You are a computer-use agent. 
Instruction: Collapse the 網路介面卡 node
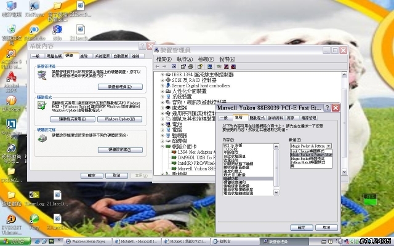(162, 146)
